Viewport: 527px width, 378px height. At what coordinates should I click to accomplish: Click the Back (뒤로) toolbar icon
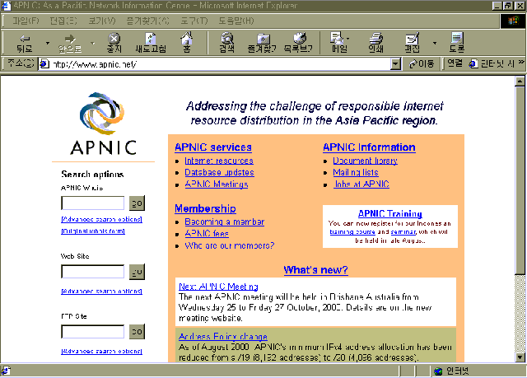(x=24, y=42)
